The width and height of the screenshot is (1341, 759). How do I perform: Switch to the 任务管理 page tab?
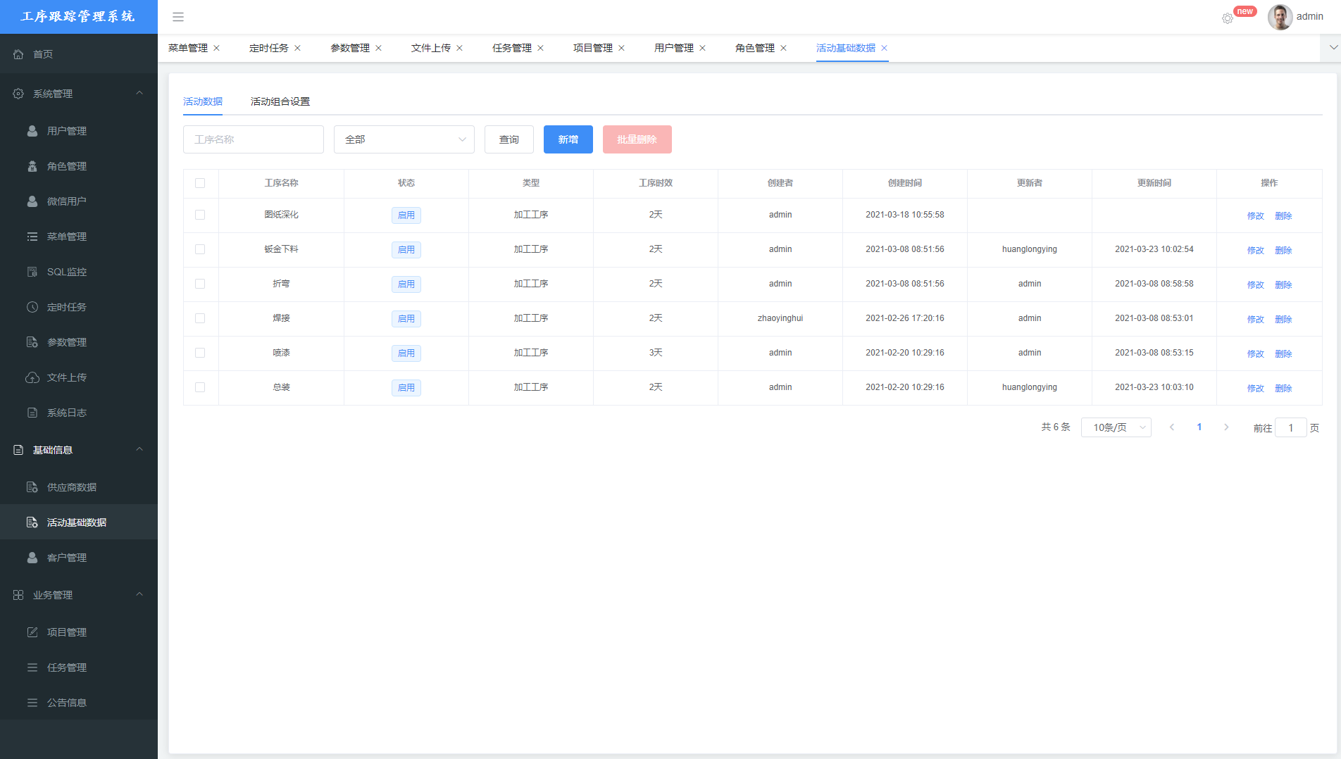tap(512, 48)
